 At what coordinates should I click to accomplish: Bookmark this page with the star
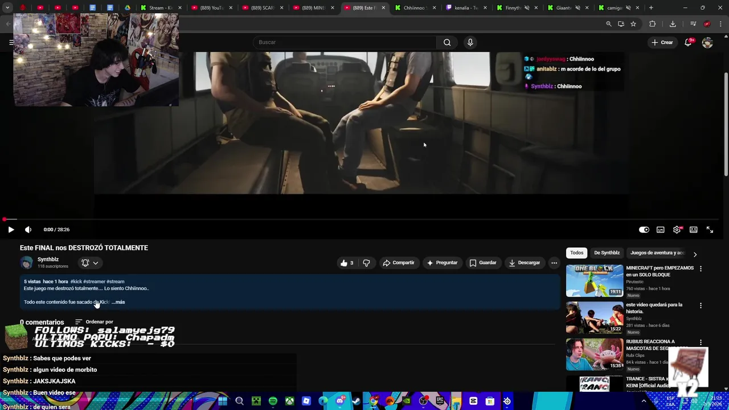point(633,24)
